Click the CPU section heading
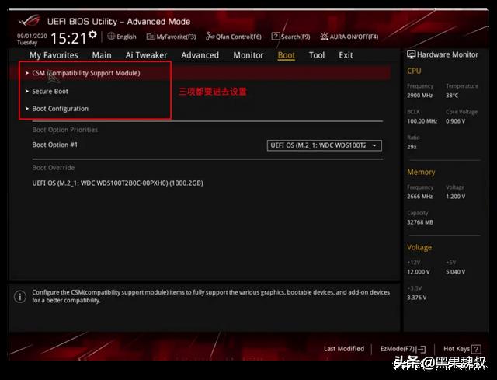 tap(414, 71)
